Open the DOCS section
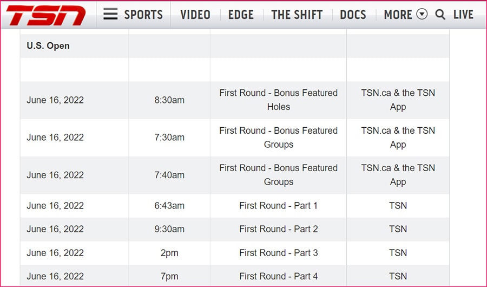Screen dimensions: 487x287 tap(353, 15)
